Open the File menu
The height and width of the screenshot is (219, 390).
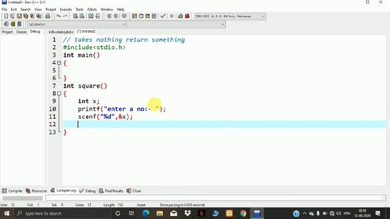[4, 10]
